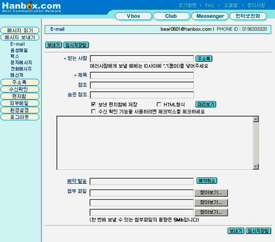Image resolution: width=275 pixels, height=242 pixels.
Task: Open 주소록 button beside the recipient field
Action: (x=204, y=59)
